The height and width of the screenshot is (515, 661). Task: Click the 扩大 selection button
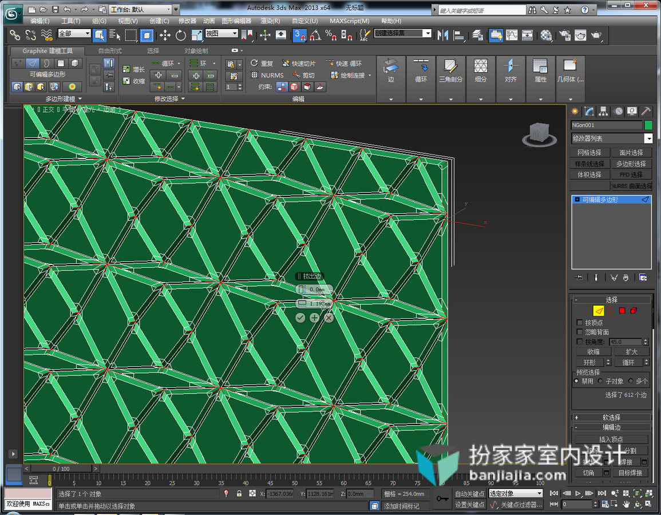pyautogui.click(x=631, y=351)
